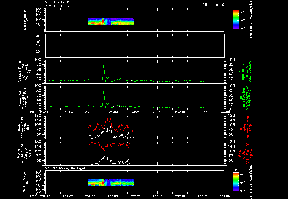Click the '232:06' tick label on the bottom time axis
Image resolution: width=288 pixels, height=199 pixels.
tap(90, 196)
